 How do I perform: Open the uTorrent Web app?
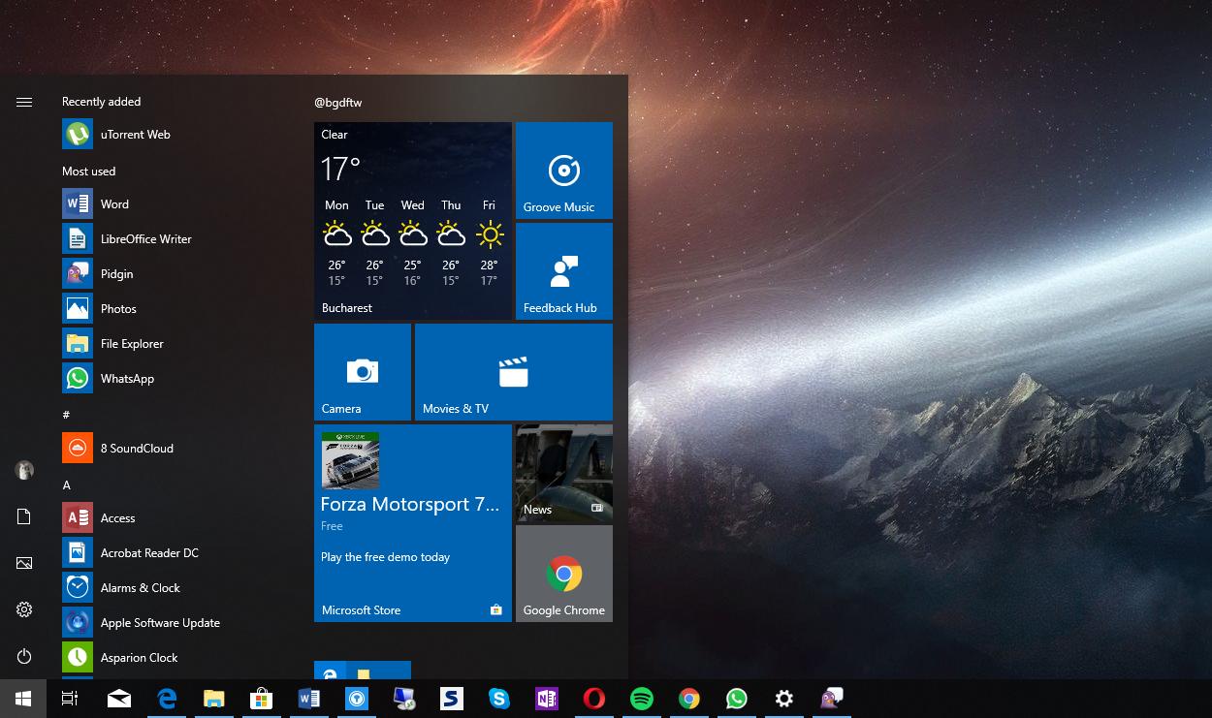[x=135, y=135]
